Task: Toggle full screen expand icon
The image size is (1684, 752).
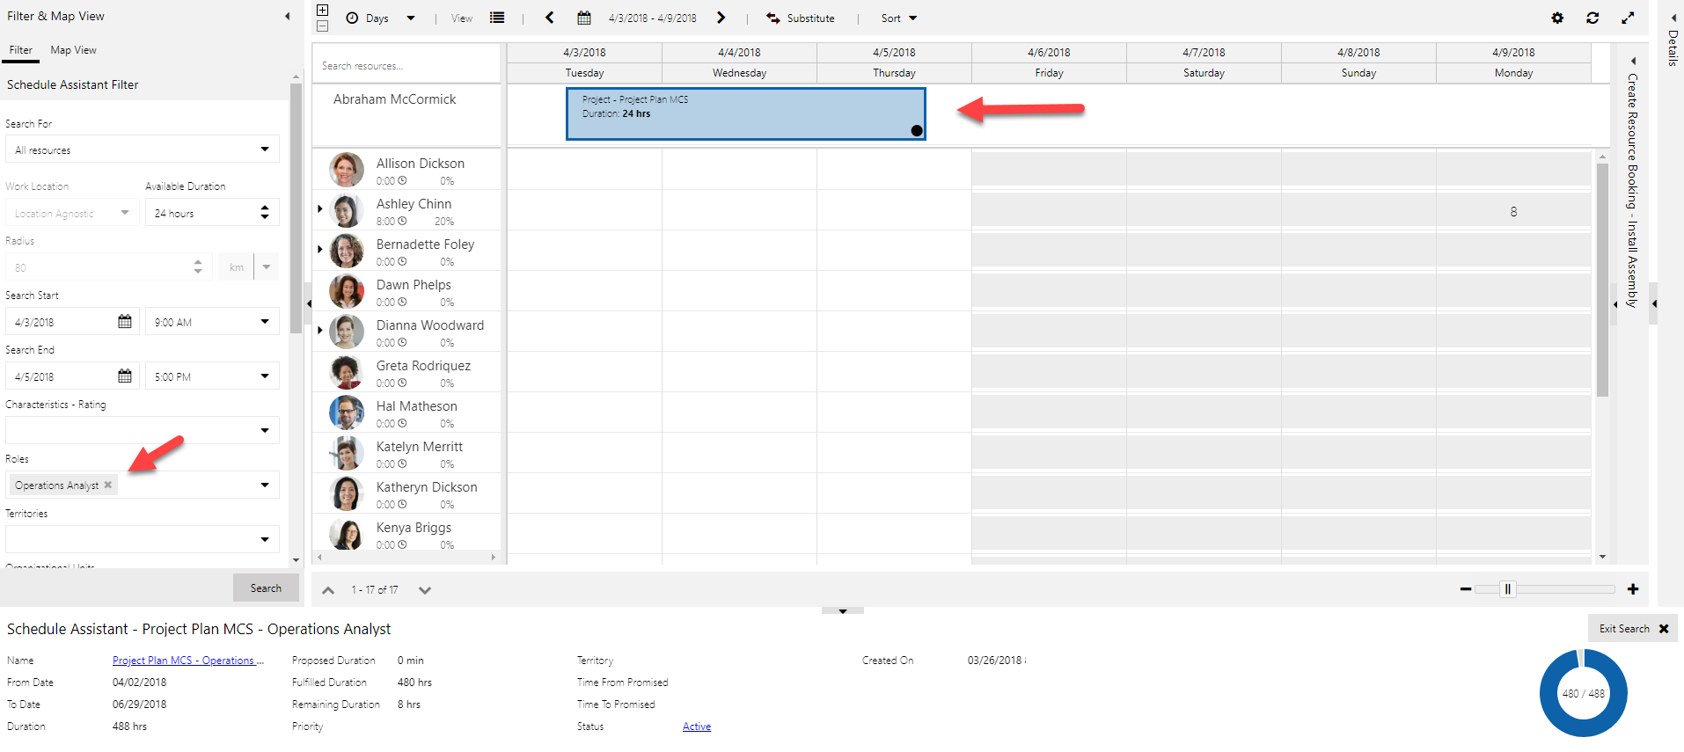Action: (x=1629, y=18)
